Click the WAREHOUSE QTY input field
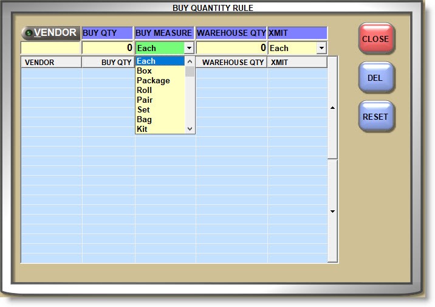Screen dimensions: 435x307 click(231, 48)
